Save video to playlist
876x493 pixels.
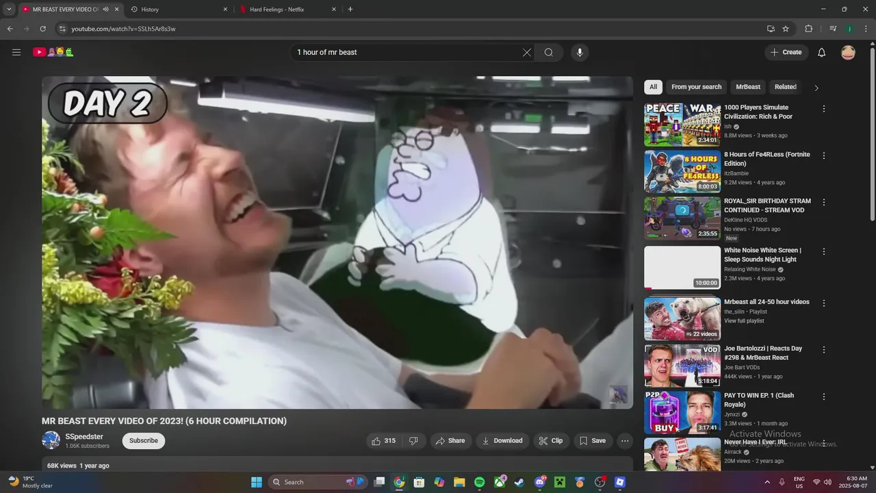(x=593, y=441)
